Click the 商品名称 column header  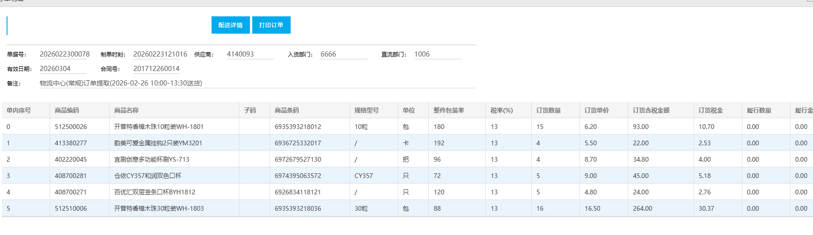[x=126, y=110]
